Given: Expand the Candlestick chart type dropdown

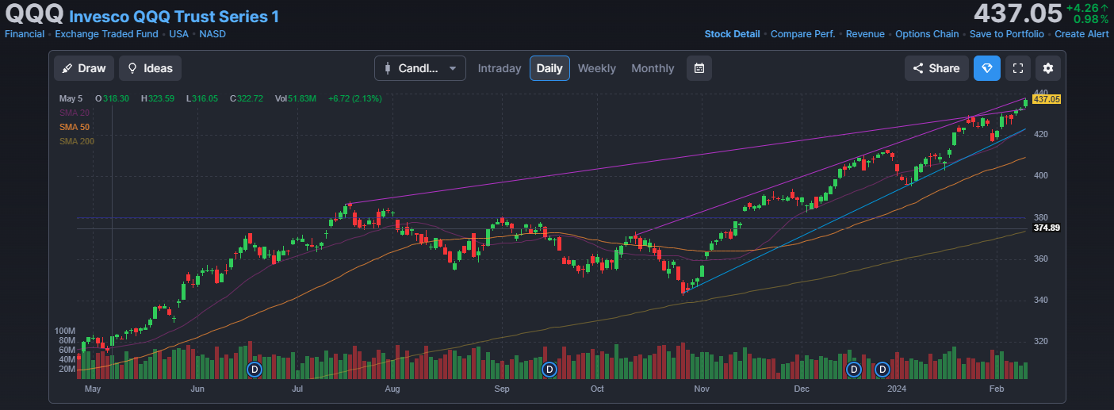Looking at the screenshot, I should tap(420, 68).
